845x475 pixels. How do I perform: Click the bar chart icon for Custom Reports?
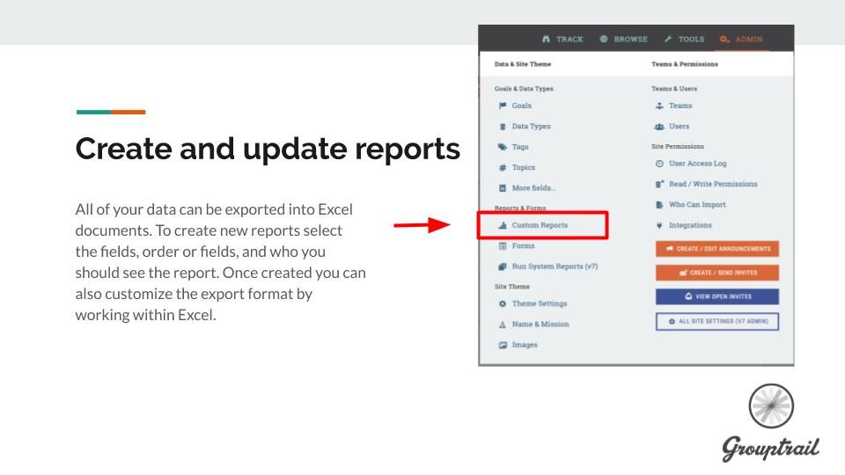502,225
